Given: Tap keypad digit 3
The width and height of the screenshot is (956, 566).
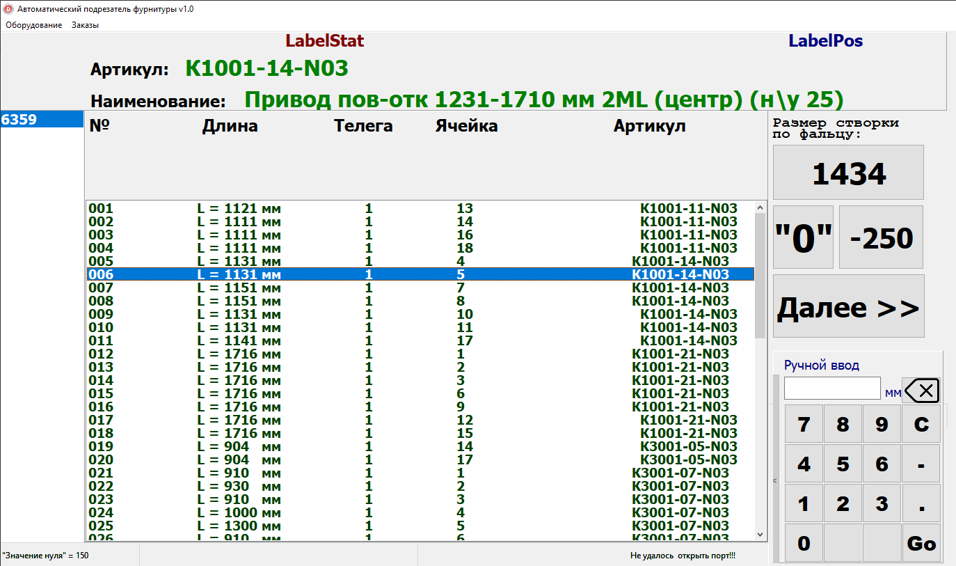Looking at the screenshot, I should tap(882, 503).
